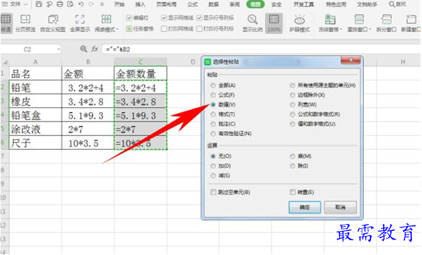Screen dimensions: 422x255
Task: Check 转置(E) transpose option
Action: [293, 192]
